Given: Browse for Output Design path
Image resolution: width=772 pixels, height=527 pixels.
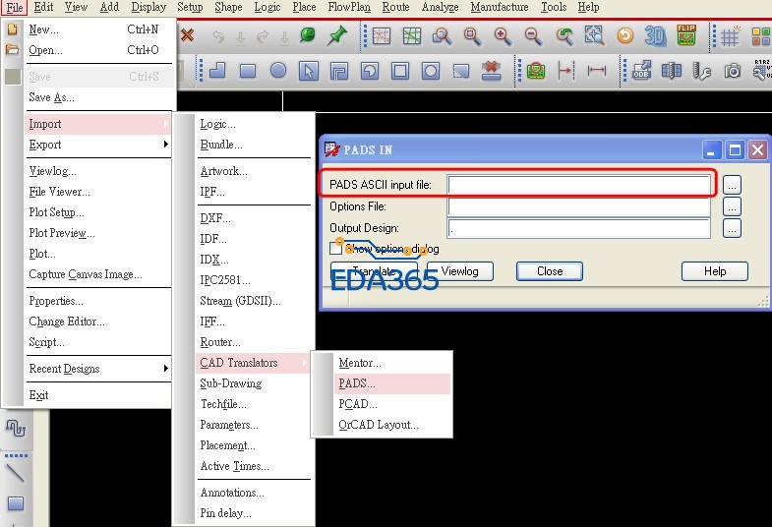Looking at the screenshot, I should 732,228.
